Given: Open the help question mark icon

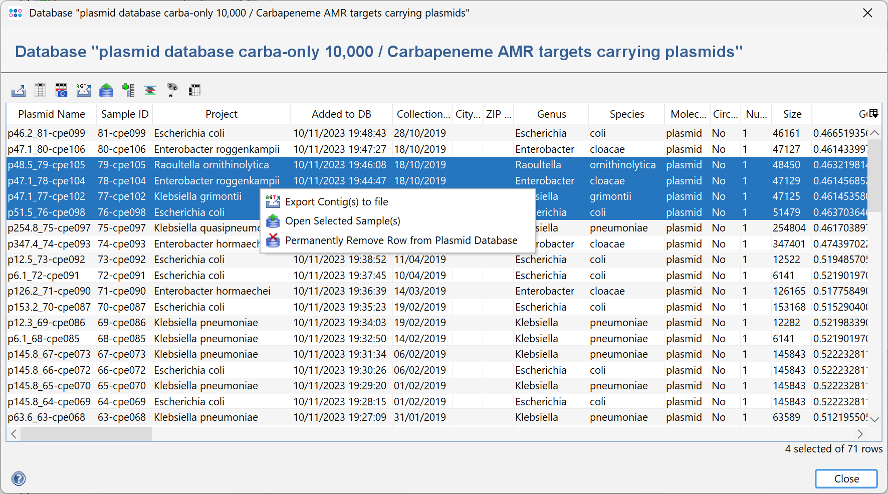Looking at the screenshot, I should click(x=19, y=479).
